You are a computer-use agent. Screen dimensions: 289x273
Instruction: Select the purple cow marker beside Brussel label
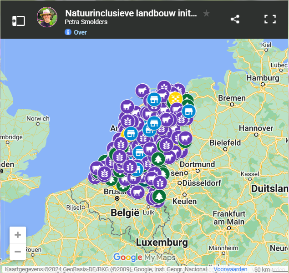click(x=138, y=192)
